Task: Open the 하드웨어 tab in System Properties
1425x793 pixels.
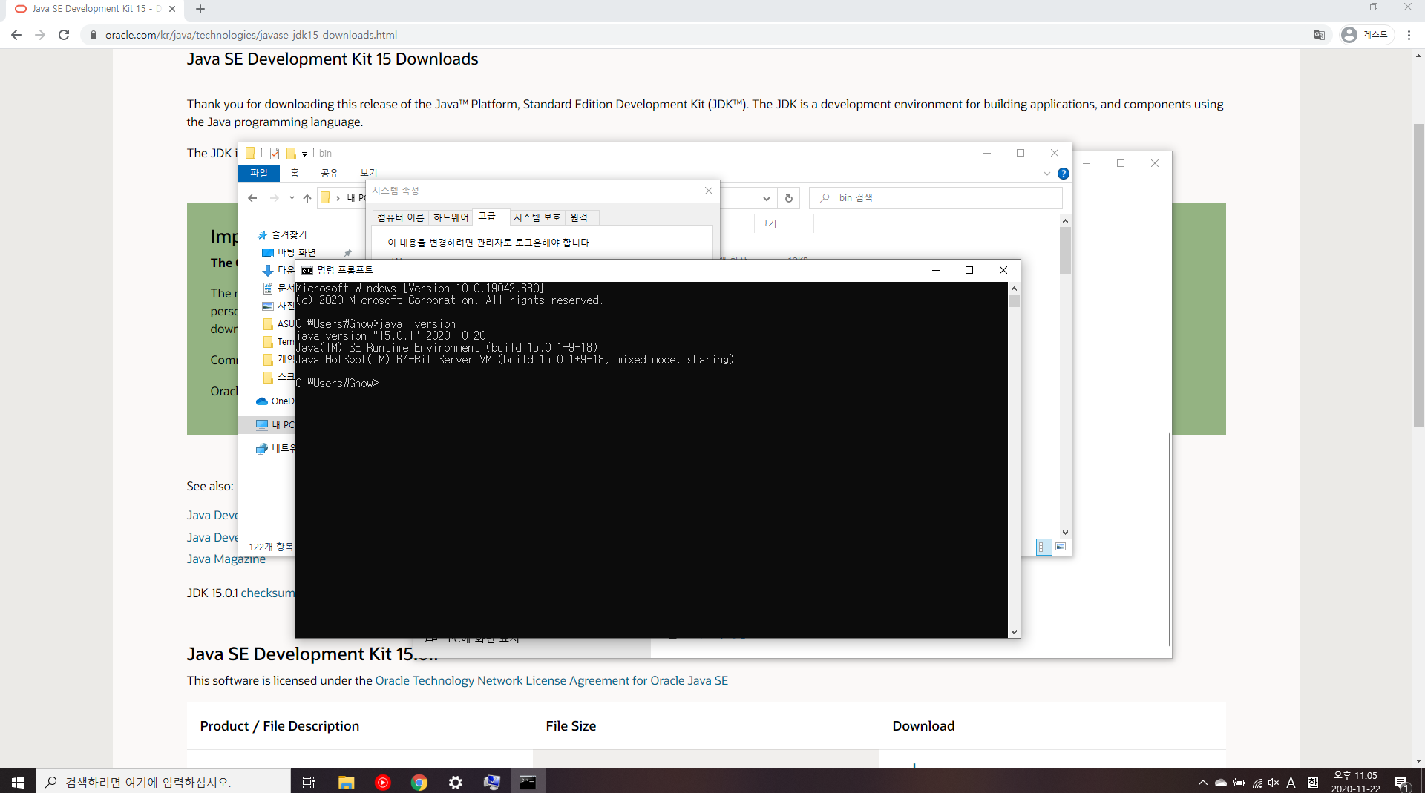Action: point(451,217)
